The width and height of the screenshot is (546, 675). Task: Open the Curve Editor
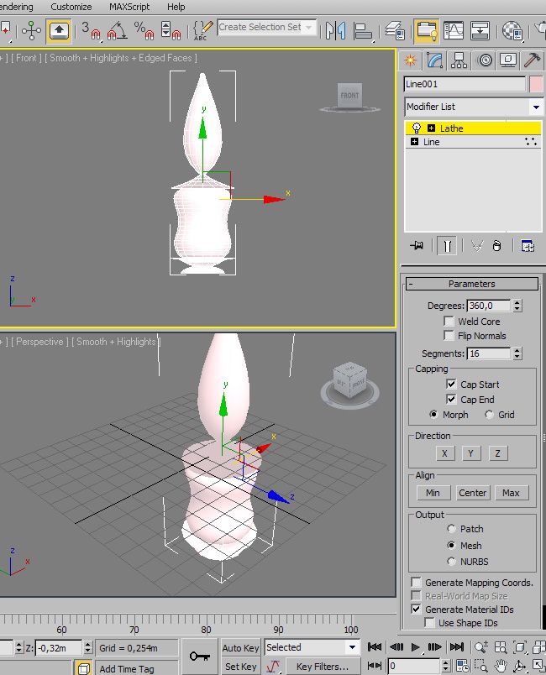tap(454, 30)
